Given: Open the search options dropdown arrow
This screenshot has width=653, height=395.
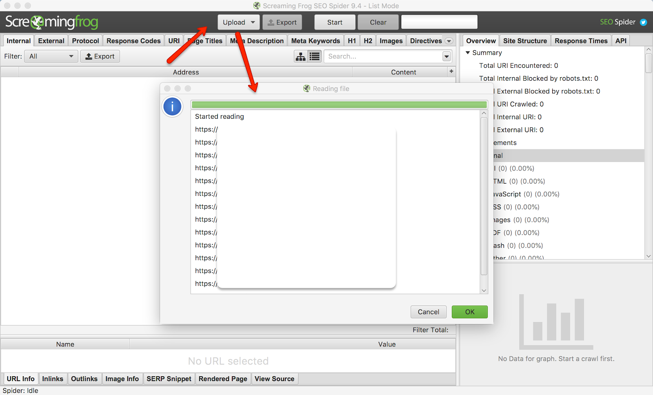Looking at the screenshot, I should point(447,56).
